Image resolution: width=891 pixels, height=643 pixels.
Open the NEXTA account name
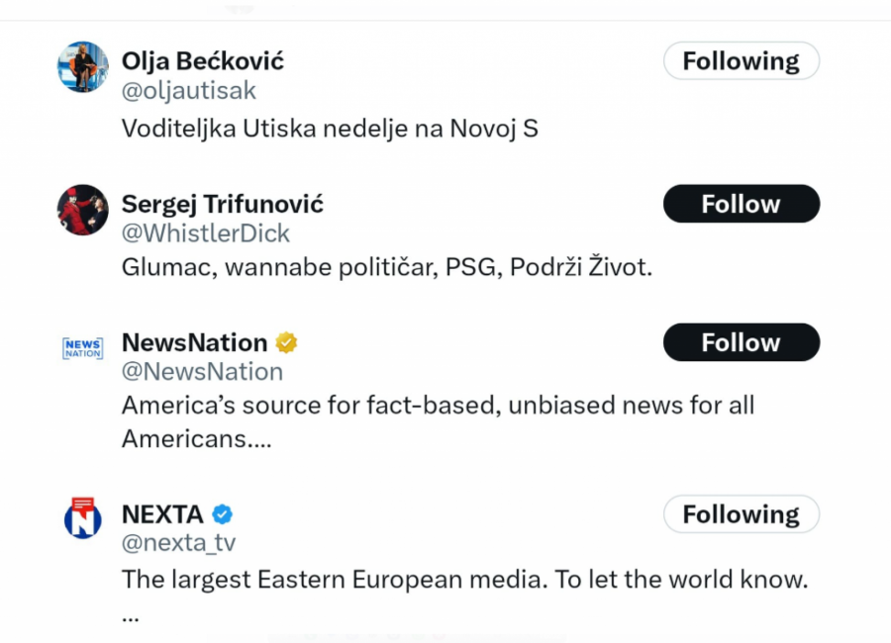162,514
